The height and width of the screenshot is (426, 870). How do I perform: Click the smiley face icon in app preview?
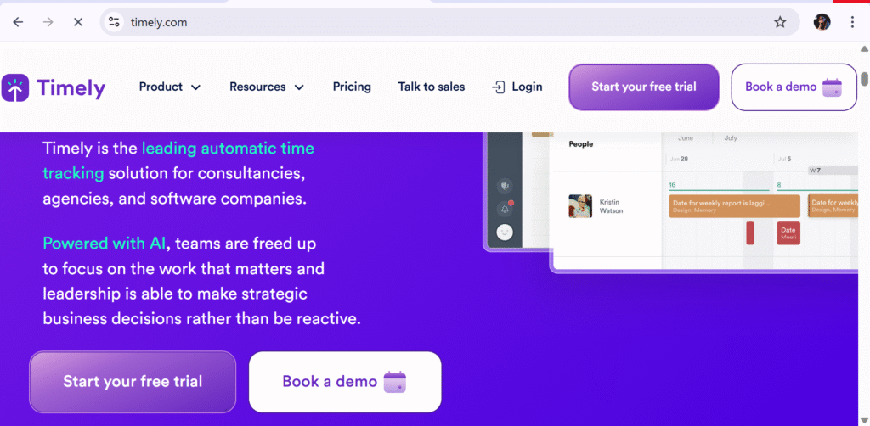pos(505,233)
